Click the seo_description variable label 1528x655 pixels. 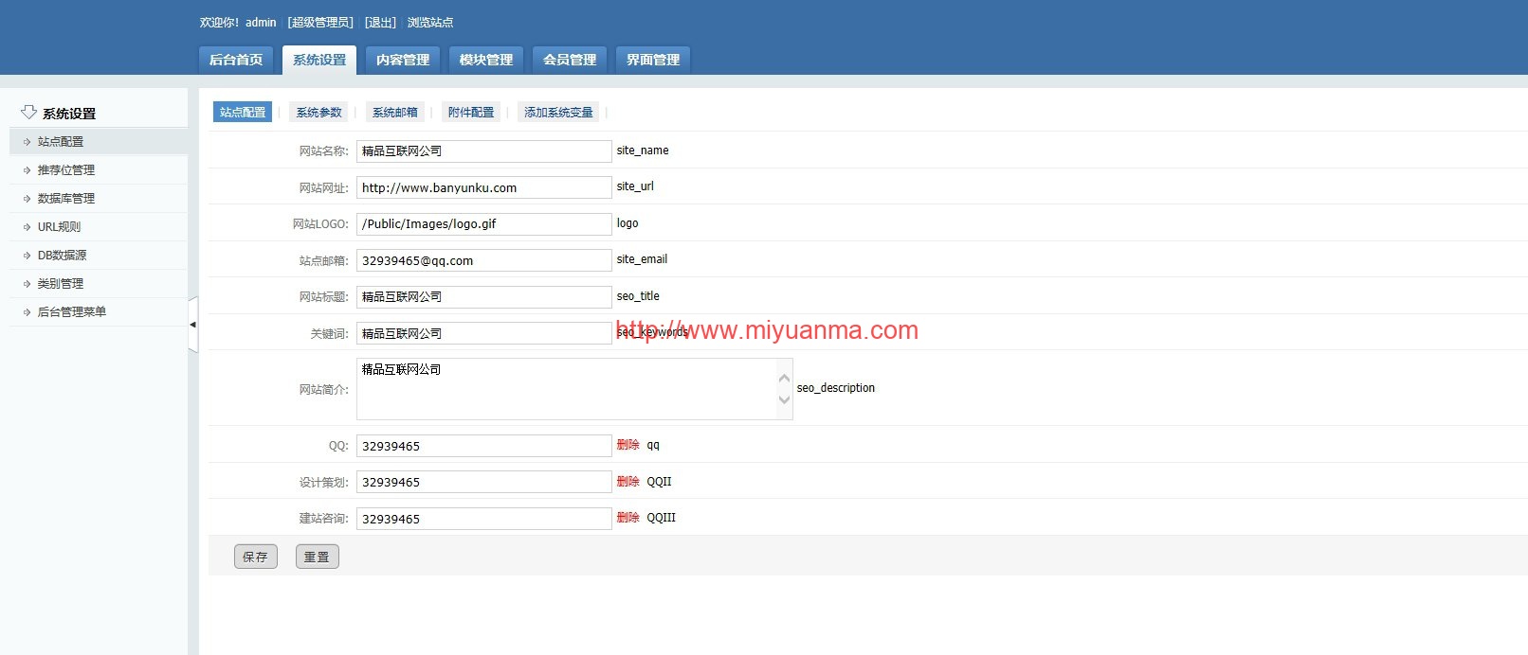pyautogui.click(x=836, y=388)
